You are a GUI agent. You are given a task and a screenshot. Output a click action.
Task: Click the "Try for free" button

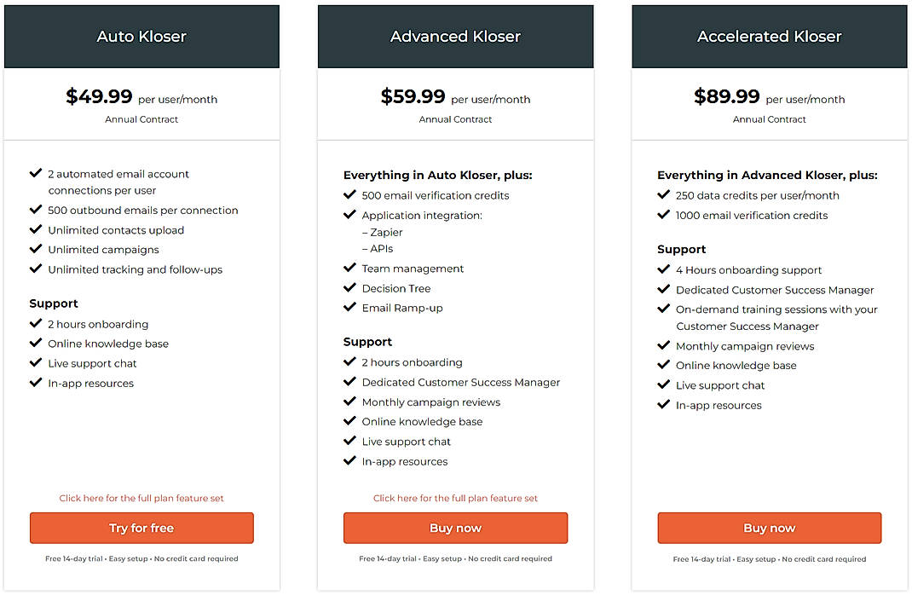coord(141,528)
